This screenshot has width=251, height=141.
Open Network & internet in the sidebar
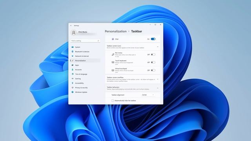point(85,56)
